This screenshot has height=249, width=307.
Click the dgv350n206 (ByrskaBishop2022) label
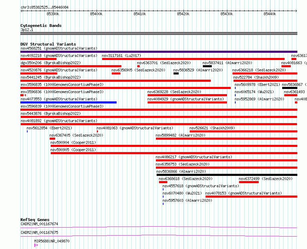tap(51, 63)
